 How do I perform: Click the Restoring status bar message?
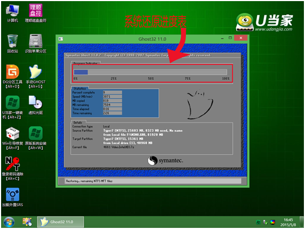[x=89, y=181]
